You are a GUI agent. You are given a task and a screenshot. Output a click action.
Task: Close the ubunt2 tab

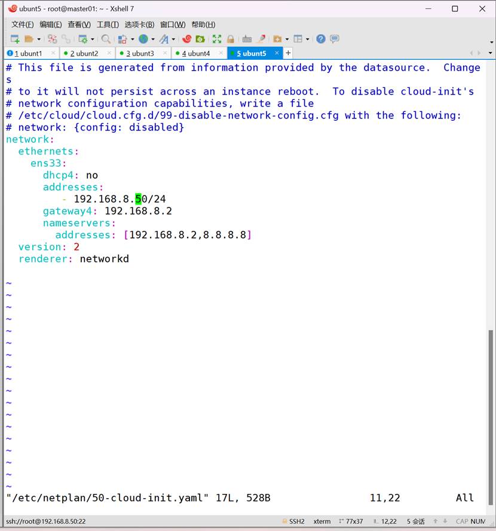[x=109, y=53]
